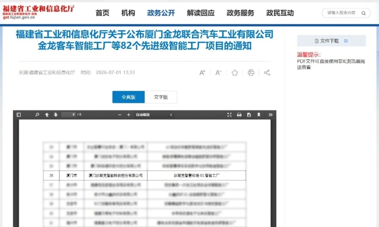
Task: Click the timestamp 2026-07-01 13:33
Action: (x=115, y=72)
